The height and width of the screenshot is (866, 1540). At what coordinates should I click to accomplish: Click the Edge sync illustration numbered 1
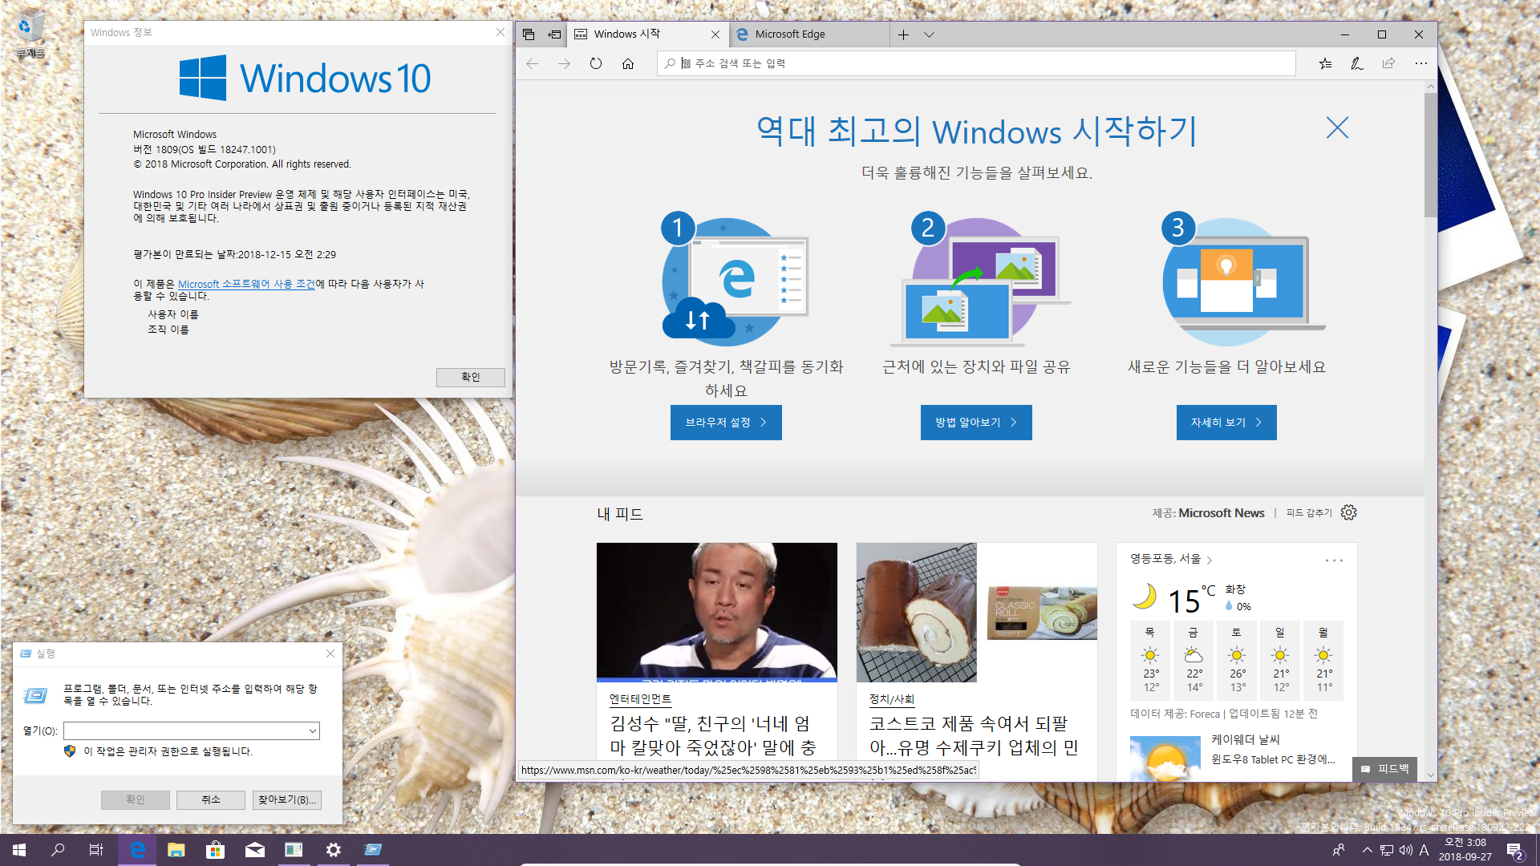click(x=734, y=278)
